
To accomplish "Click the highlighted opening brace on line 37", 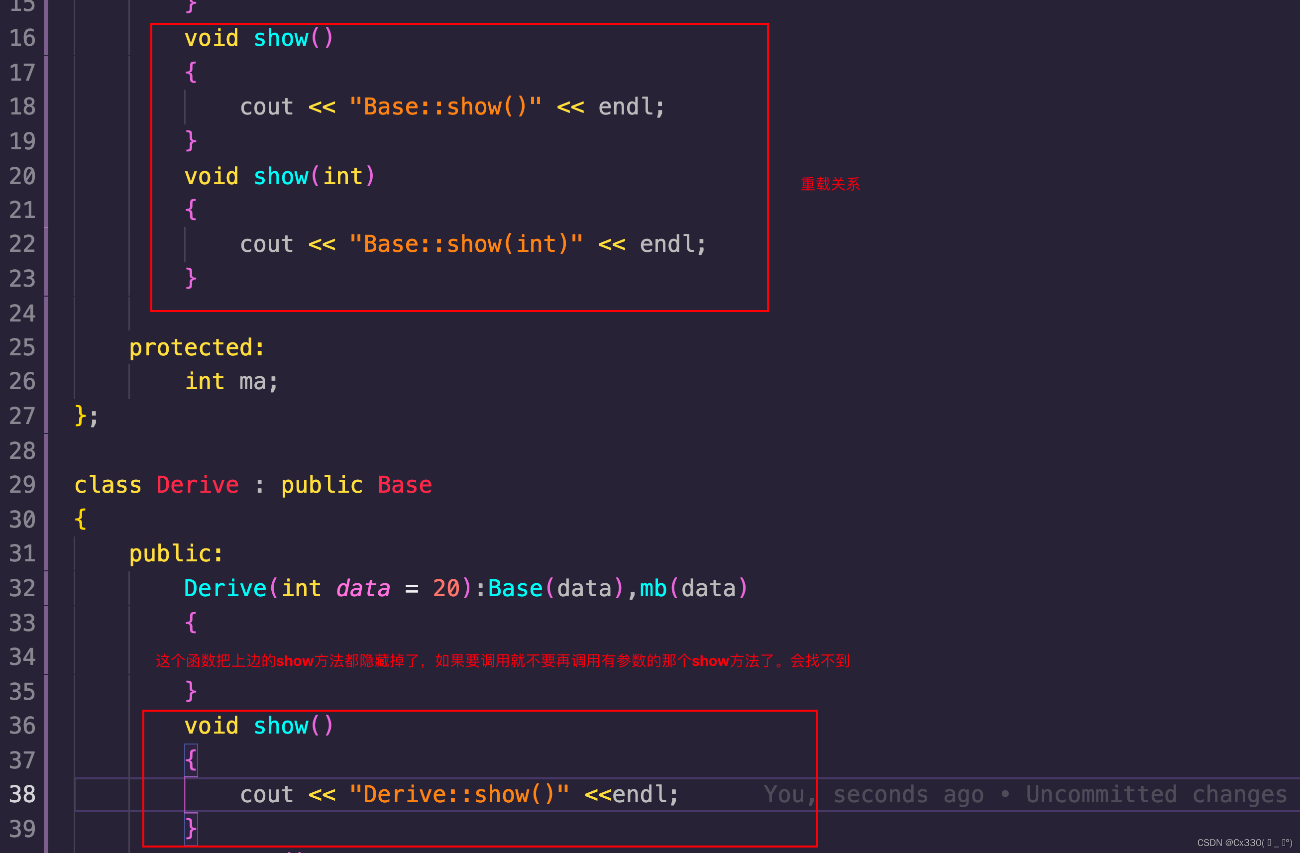I will click(x=191, y=760).
